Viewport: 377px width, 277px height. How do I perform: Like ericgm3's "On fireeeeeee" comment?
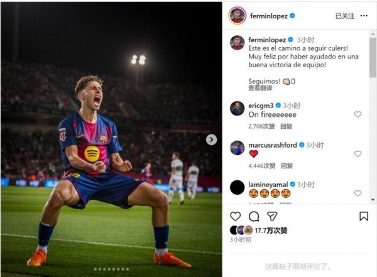pyautogui.click(x=358, y=114)
